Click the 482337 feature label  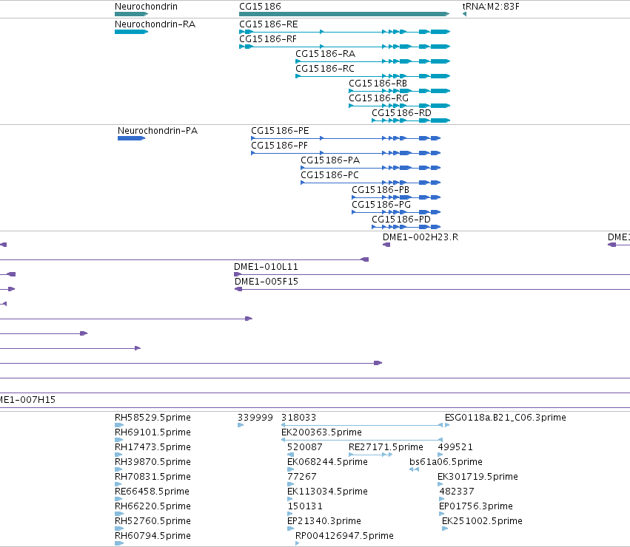coord(457,492)
